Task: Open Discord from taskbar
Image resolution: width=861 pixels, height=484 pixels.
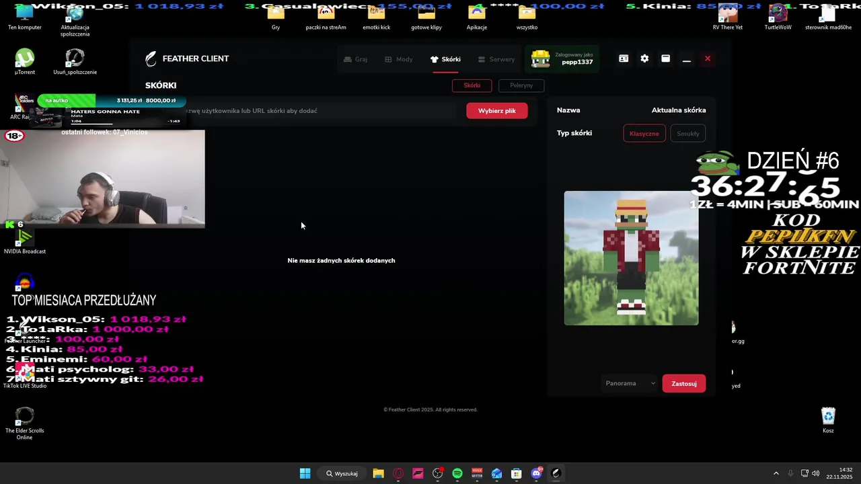Action: click(536, 473)
